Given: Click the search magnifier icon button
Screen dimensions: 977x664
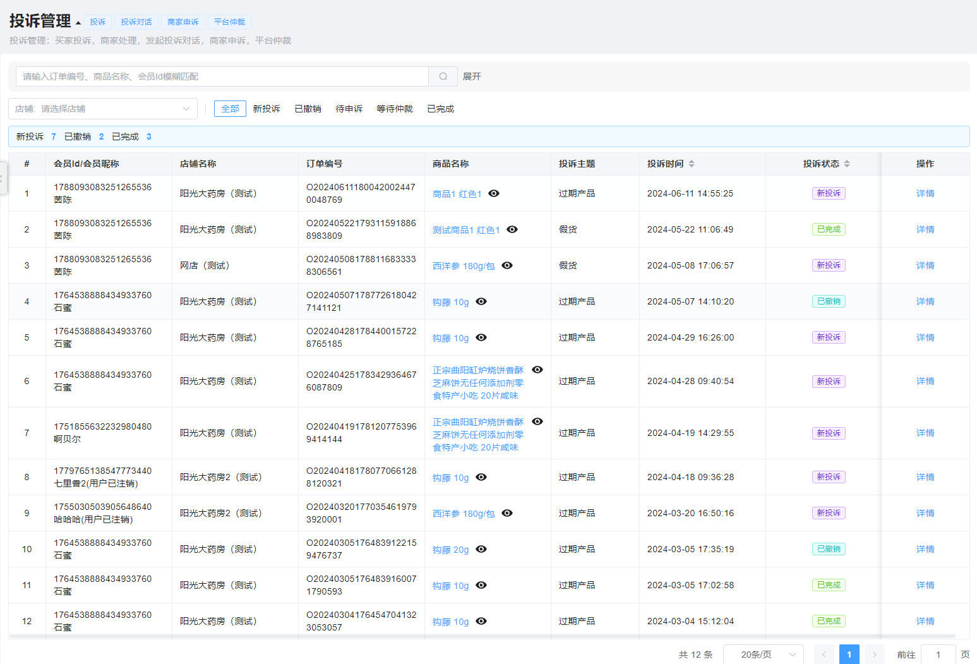Looking at the screenshot, I should coord(443,76).
